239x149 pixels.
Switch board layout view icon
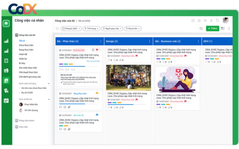click(223, 29)
